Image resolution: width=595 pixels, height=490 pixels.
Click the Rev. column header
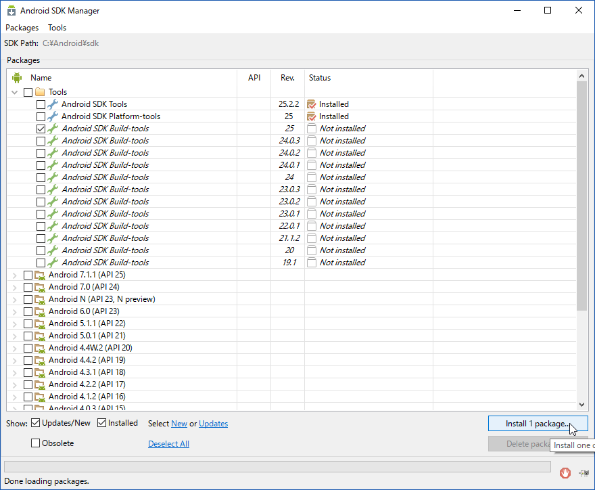point(287,78)
